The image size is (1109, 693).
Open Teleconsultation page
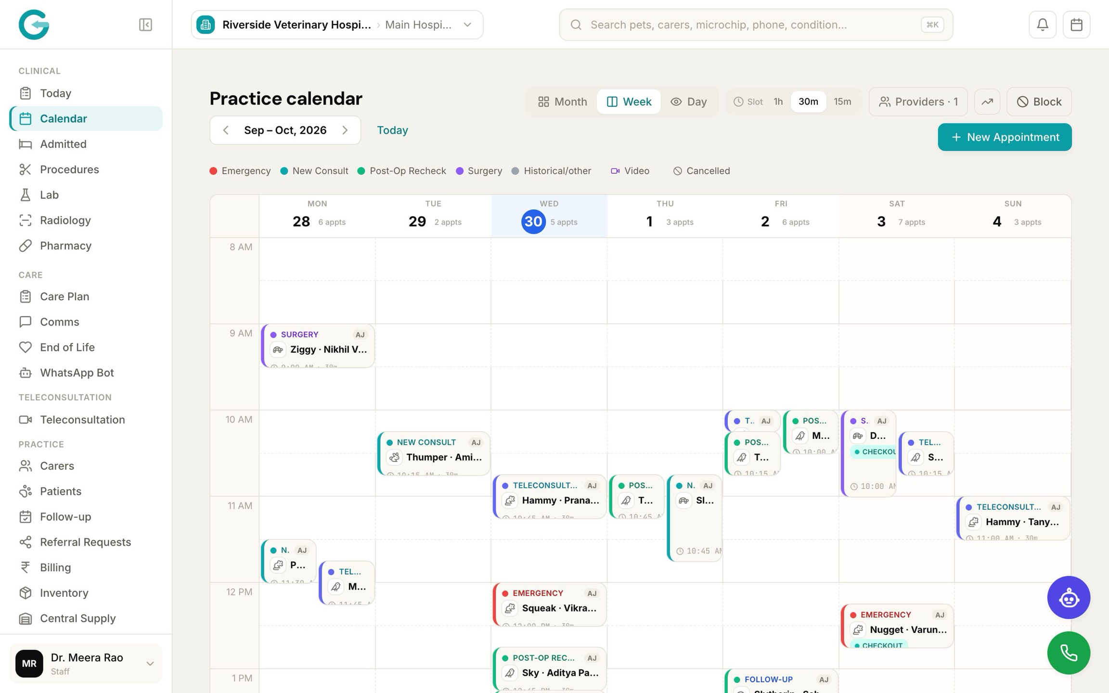click(86, 420)
